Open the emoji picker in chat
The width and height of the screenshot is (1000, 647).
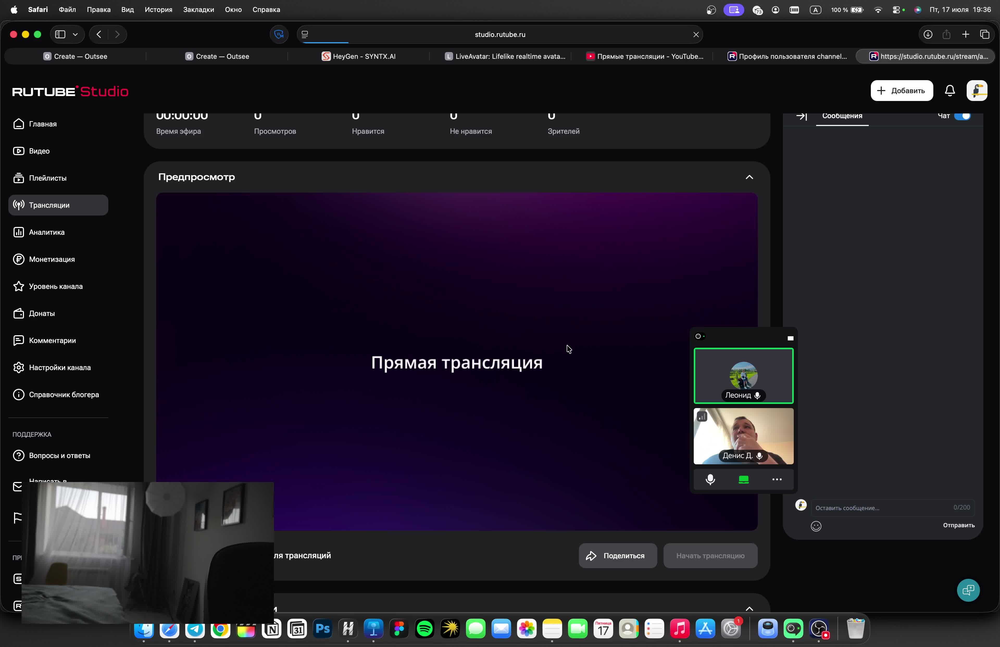pos(816,526)
